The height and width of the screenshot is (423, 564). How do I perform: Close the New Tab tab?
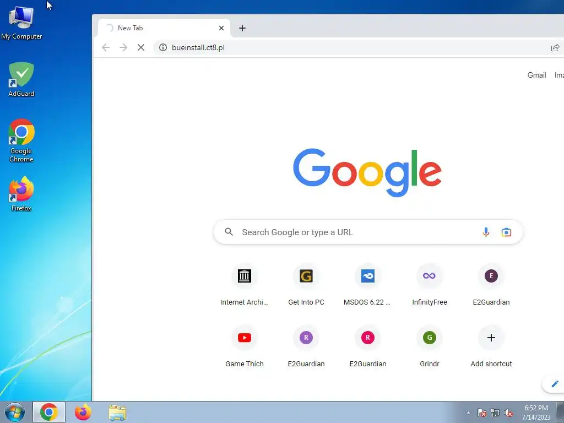point(221,28)
